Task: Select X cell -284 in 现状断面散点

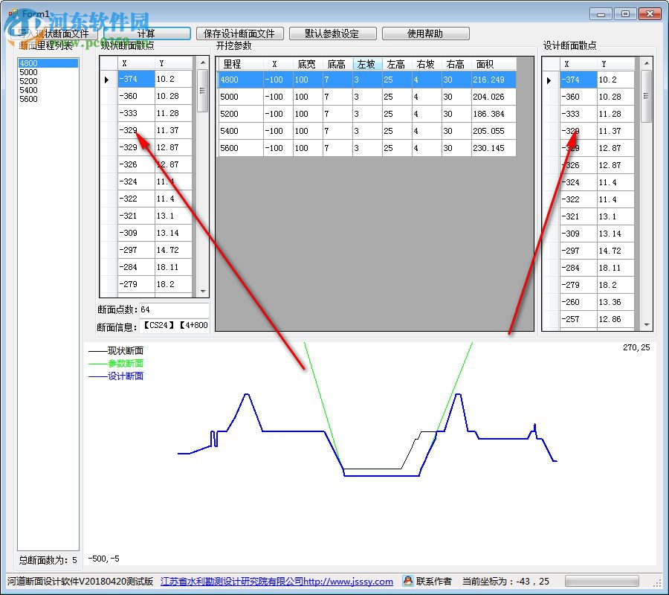Action: point(136,267)
